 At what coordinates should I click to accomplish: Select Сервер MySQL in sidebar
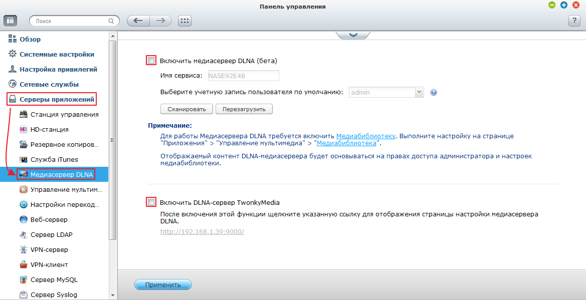[x=54, y=279]
